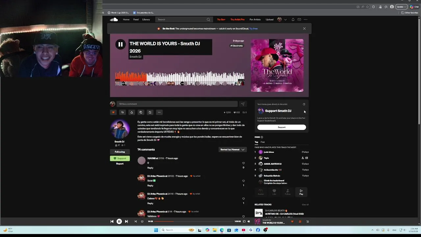421x237 pixels.
Task: Send comment using the paper plane icon
Action: pyautogui.click(x=243, y=104)
